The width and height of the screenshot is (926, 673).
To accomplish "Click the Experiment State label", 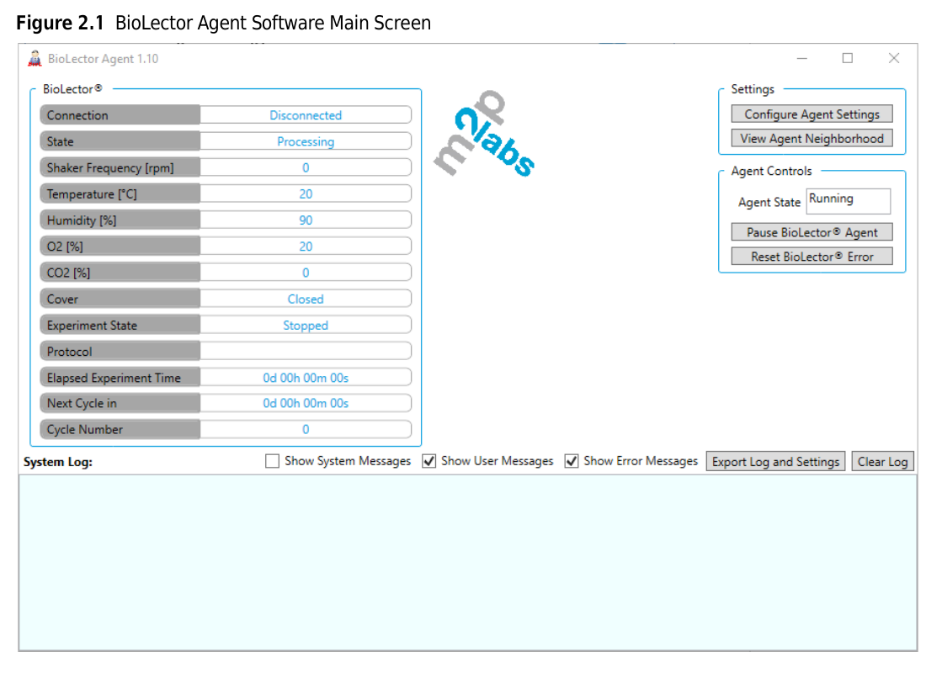I will click(x=120, y=326).
